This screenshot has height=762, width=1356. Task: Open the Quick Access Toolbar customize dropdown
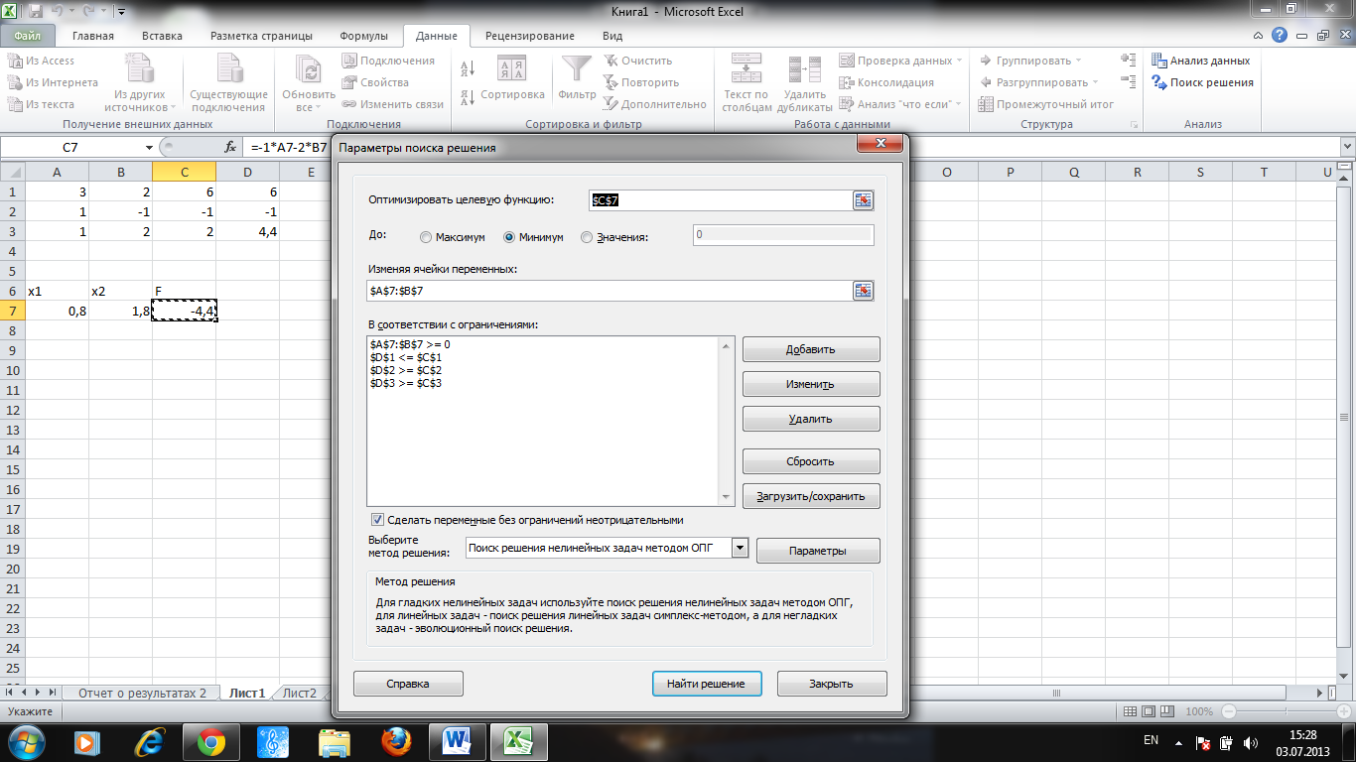(x=120, y=13)
